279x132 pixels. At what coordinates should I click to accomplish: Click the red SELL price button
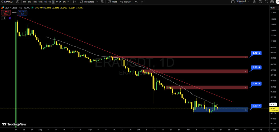click(6, 12)
